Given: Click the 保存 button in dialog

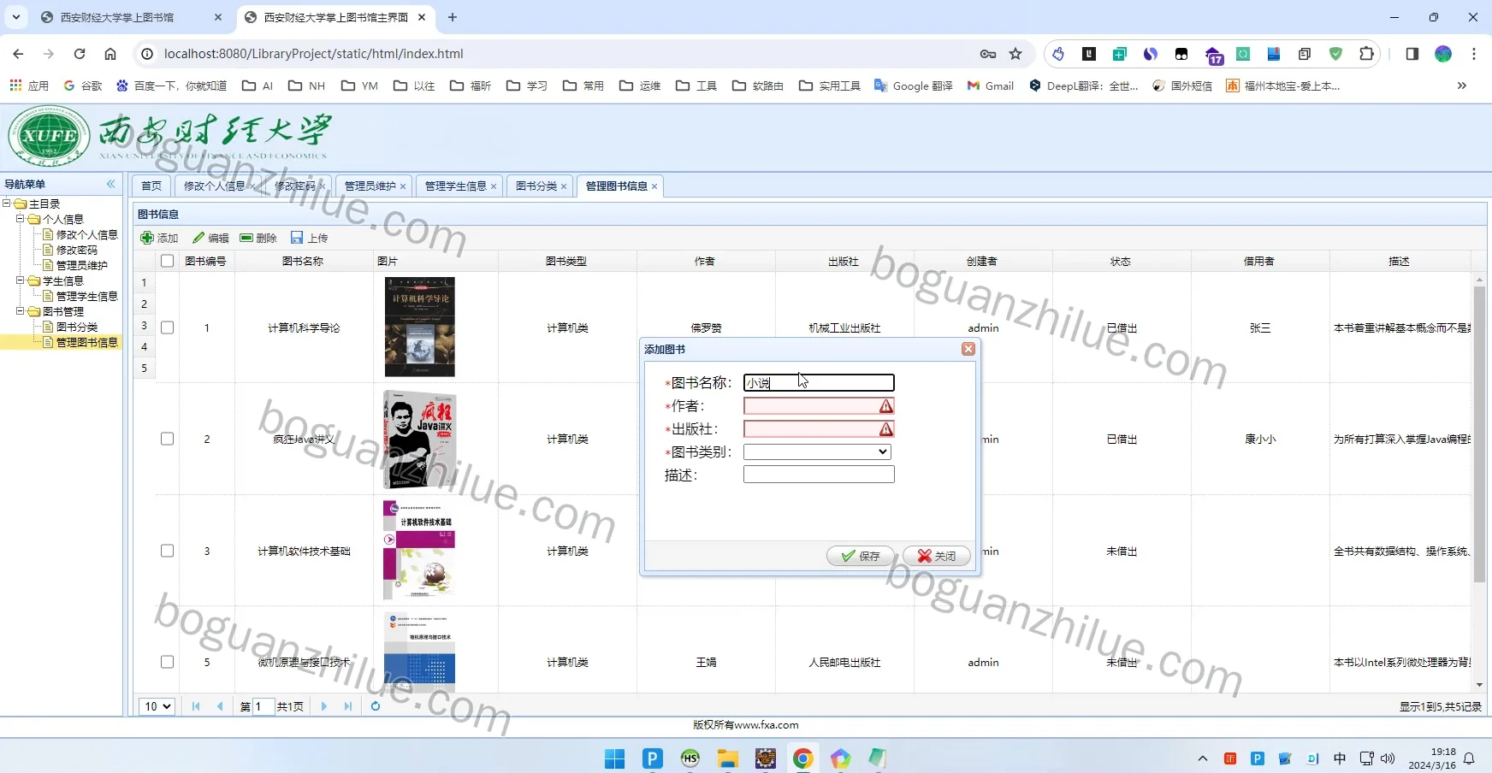Looking at the screenshot, I should tap(861, 556).
